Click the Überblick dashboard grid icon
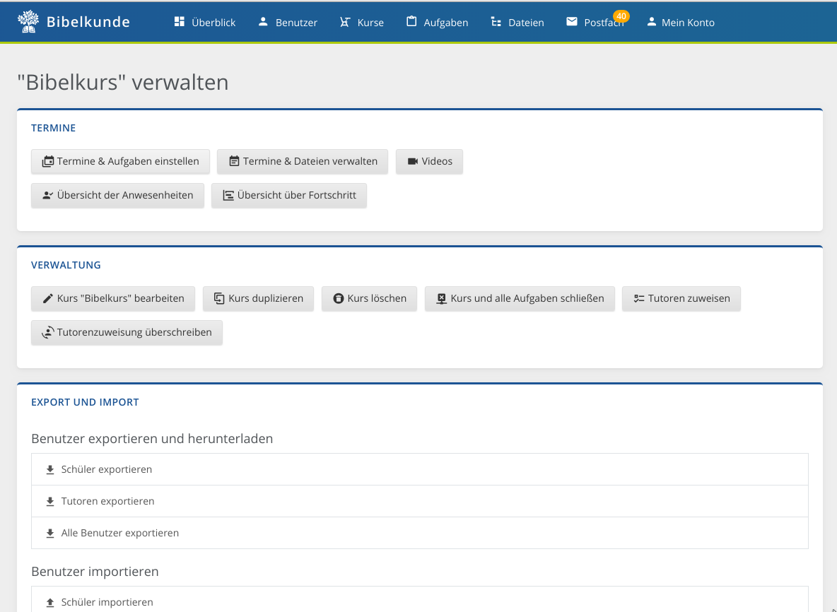 180,22
